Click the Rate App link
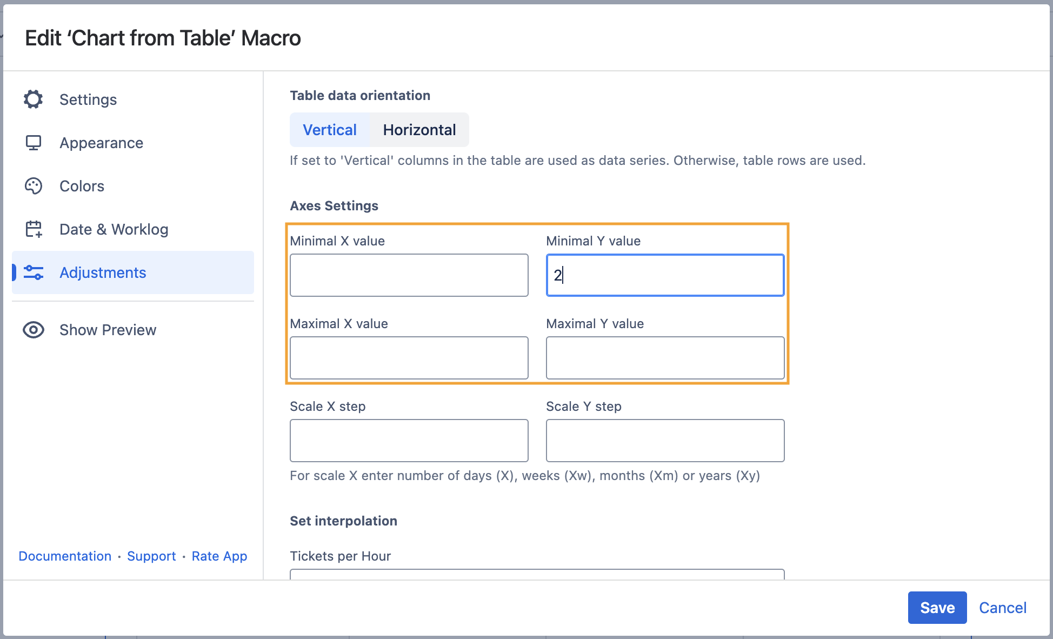1053x639 pixels. point(219,556)
